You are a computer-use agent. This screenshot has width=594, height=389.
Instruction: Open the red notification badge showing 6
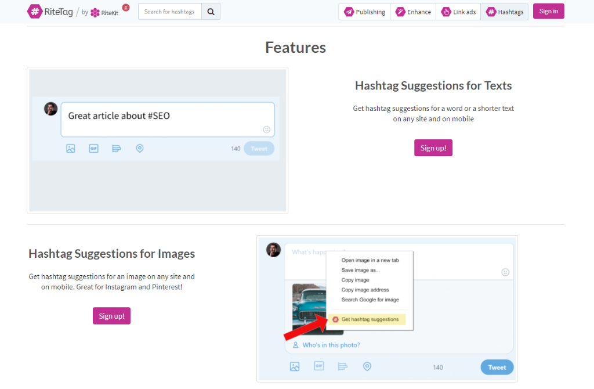tap(126, 8)
